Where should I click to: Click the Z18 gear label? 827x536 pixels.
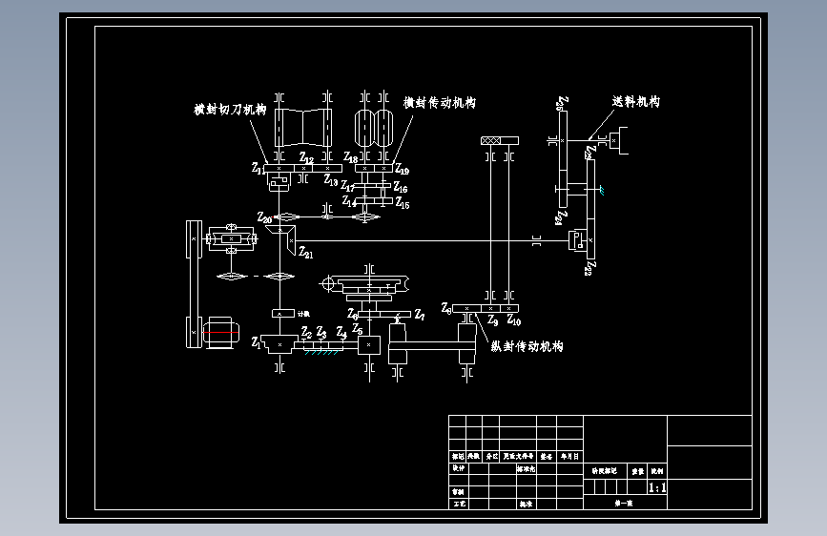click(x=351, y=157)
